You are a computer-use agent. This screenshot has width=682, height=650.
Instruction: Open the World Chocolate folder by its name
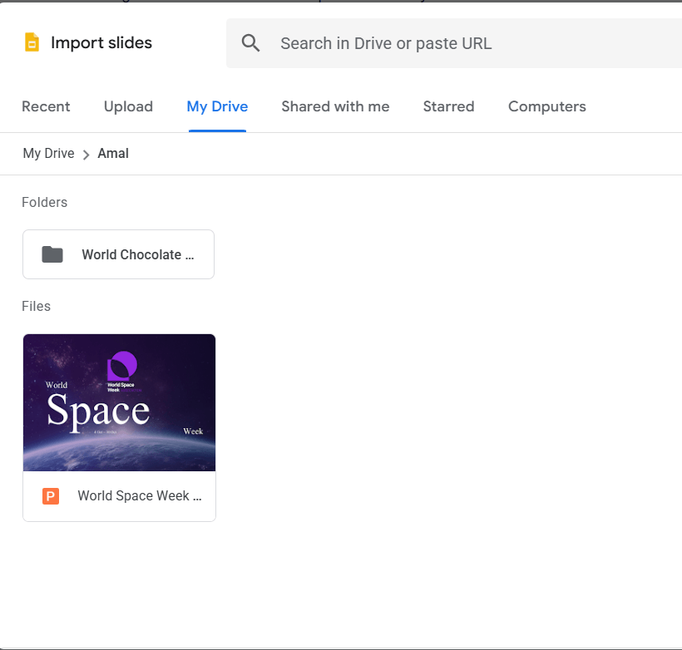137,254
